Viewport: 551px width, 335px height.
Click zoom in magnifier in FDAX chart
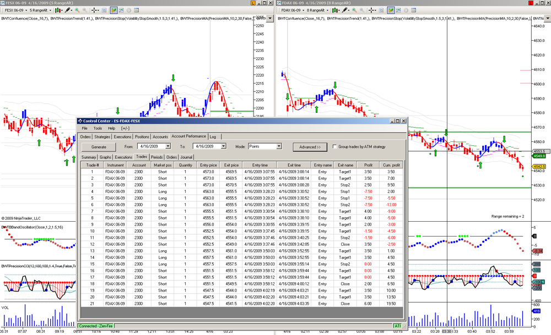354,10
